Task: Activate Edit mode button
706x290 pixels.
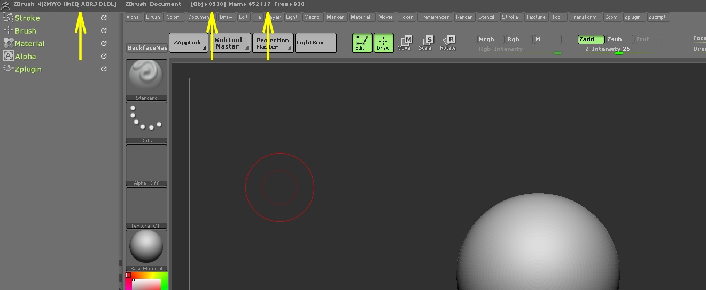Action: click(x=362, y=43)
